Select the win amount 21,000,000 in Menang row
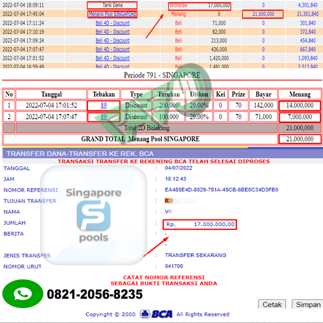This screenshot has width=323, height=323. pyautogui.click(x=263, y=14)
